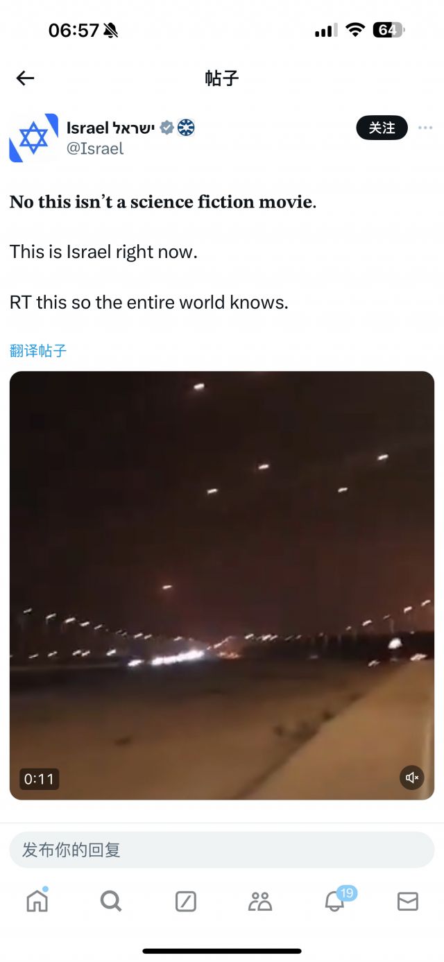444x962 pixels.
Task: Open the direct messages envelope
Action: click(x=408, y=901)
